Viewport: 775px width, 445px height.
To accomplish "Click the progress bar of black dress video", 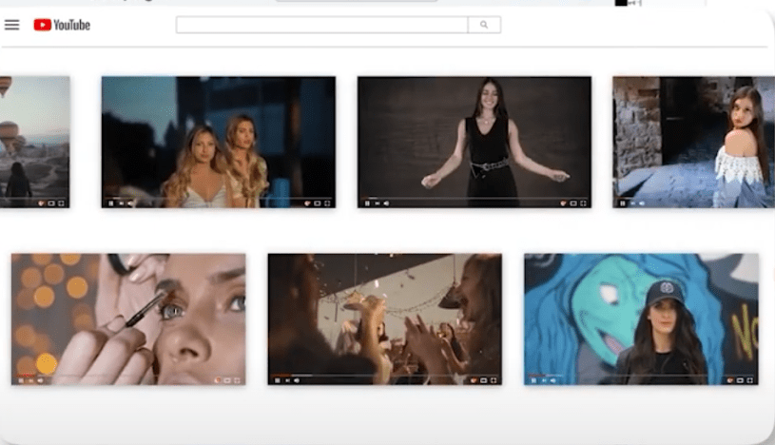I will tap(475, 198).
